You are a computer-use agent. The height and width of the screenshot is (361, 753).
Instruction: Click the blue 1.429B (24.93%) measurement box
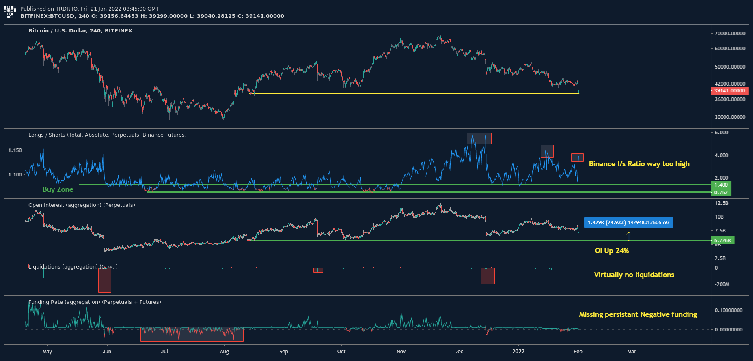[x=628, y=223]
